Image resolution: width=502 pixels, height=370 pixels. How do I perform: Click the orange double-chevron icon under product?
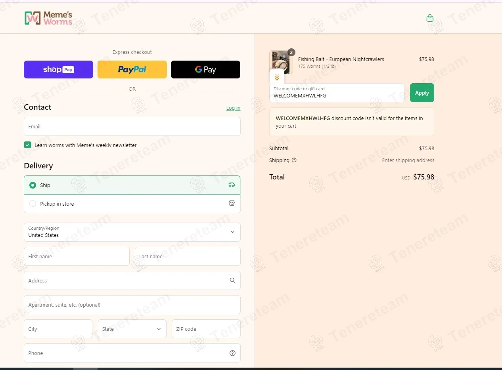point(277,77)
